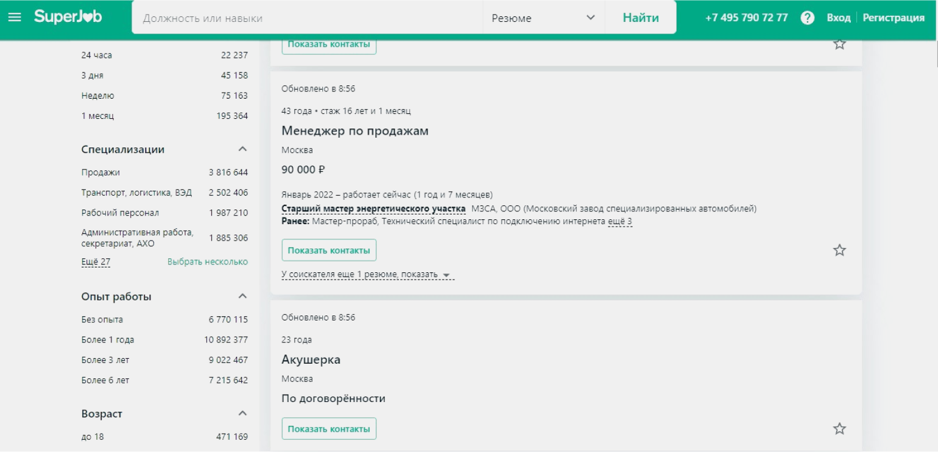Collapse the Опыт работы filter section
This screenshot has width=938, height=452.
pyautogui.click(x=242, y=297)
